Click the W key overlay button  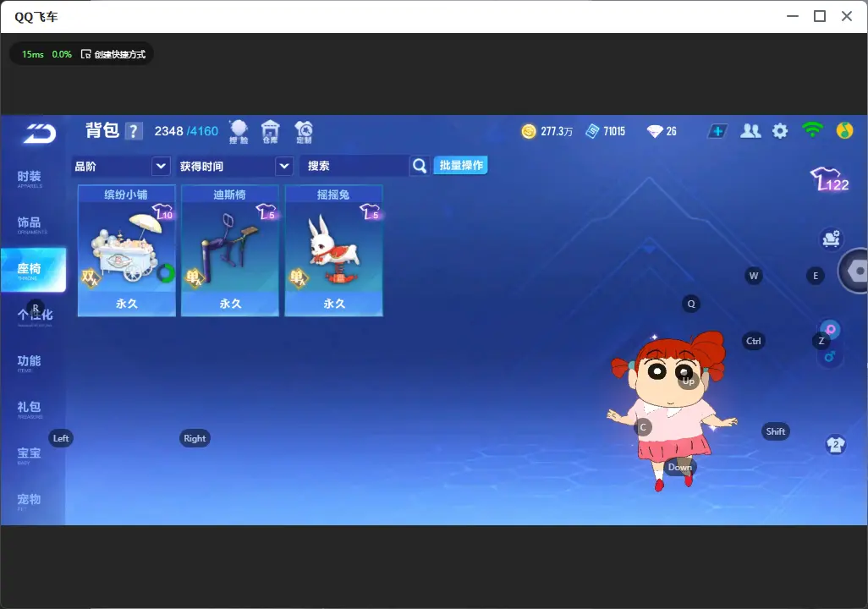(x=754, y=276)
